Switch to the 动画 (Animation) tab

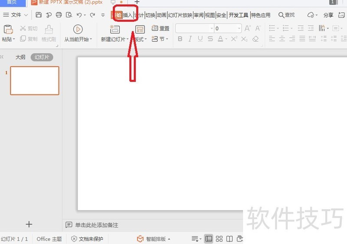tap(161, 15)
